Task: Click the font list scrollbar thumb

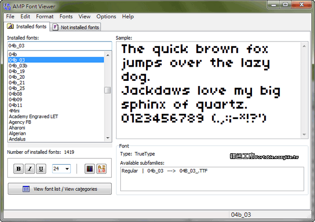Action: (x=108, y=90)
